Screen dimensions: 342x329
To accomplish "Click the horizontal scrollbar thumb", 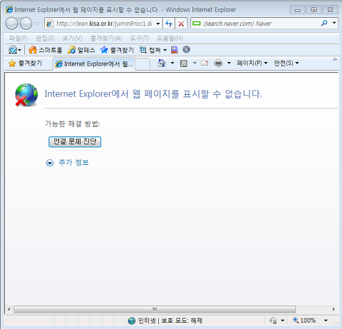I will point(155,309).
